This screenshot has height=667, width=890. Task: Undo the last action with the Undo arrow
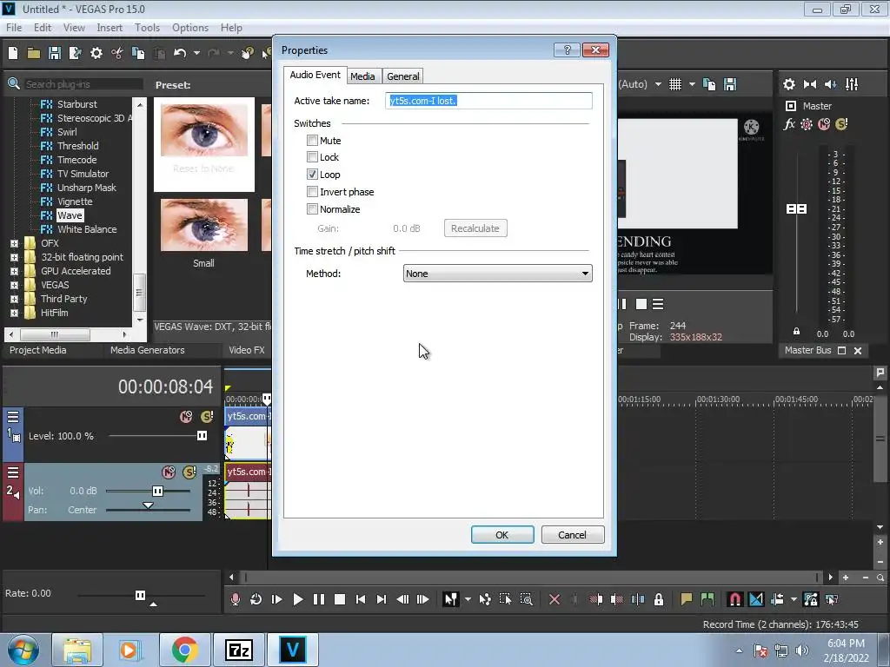[x=180, y=53]
